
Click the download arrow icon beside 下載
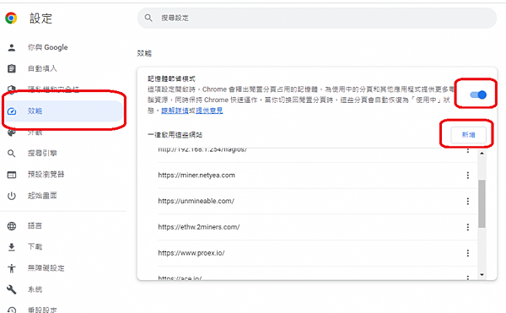12,247
